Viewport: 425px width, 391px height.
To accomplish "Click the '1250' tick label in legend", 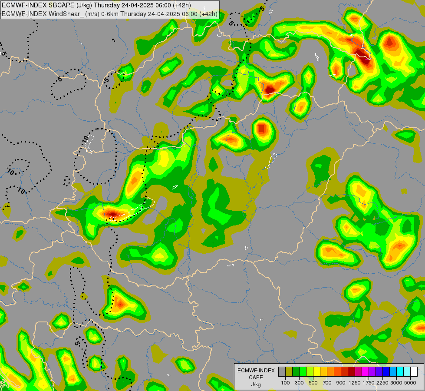I will point(355,383).
